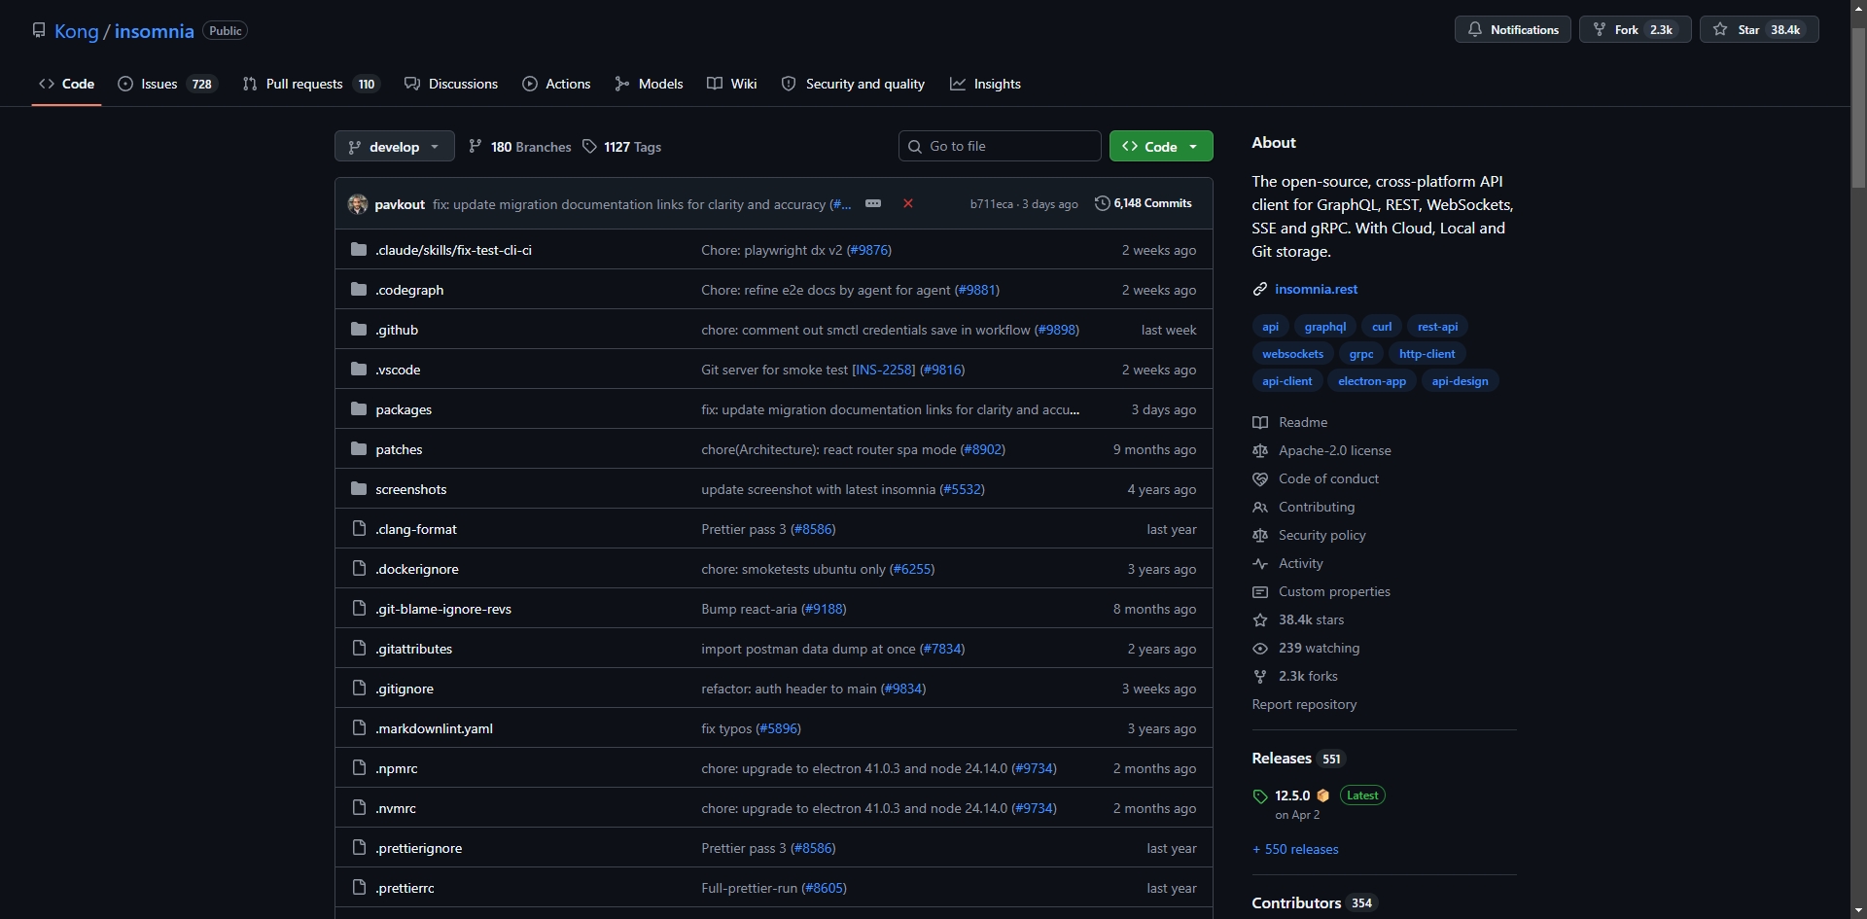This screenshot has height=919, width=1867.
Task: Click the .dockerignore file icon
Action: point(359,569)
